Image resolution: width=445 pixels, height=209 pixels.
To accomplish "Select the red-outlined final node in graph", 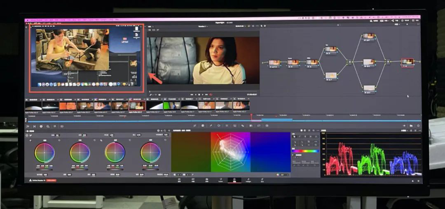I will click(407, 62).
